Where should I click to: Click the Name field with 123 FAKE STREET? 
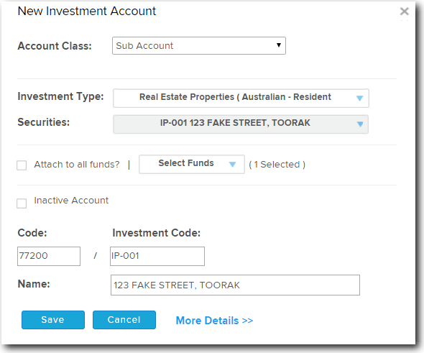[x=235, y=285]
